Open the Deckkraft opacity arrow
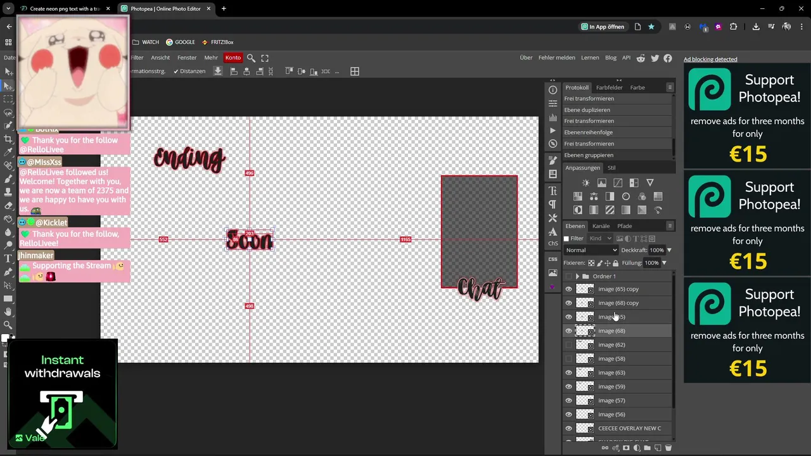Image resolution: width=811 pixels, height=456 pixels. (x=669, y=250)
